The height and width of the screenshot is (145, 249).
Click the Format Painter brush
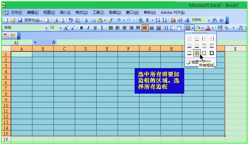110,20
